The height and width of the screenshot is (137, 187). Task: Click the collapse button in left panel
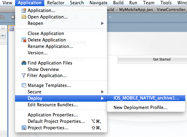coord(3,28)
